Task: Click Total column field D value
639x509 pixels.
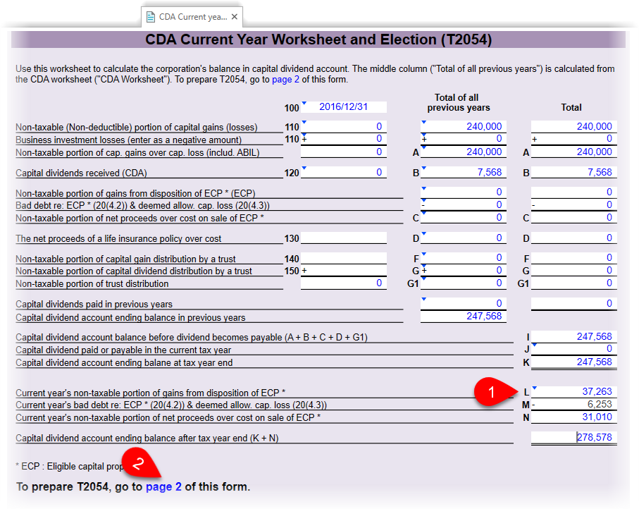Action: coord(573,238)
